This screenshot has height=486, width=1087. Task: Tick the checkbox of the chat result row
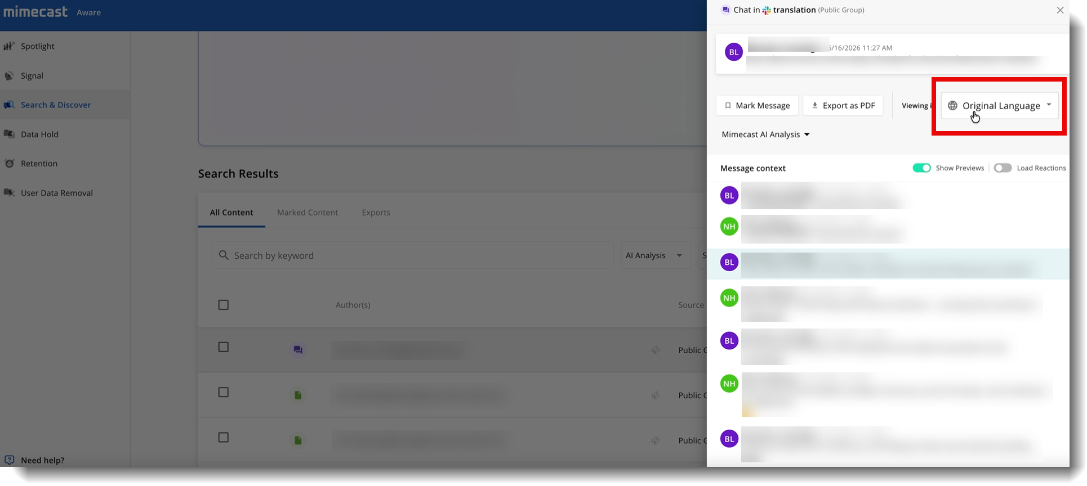point(224,347)
